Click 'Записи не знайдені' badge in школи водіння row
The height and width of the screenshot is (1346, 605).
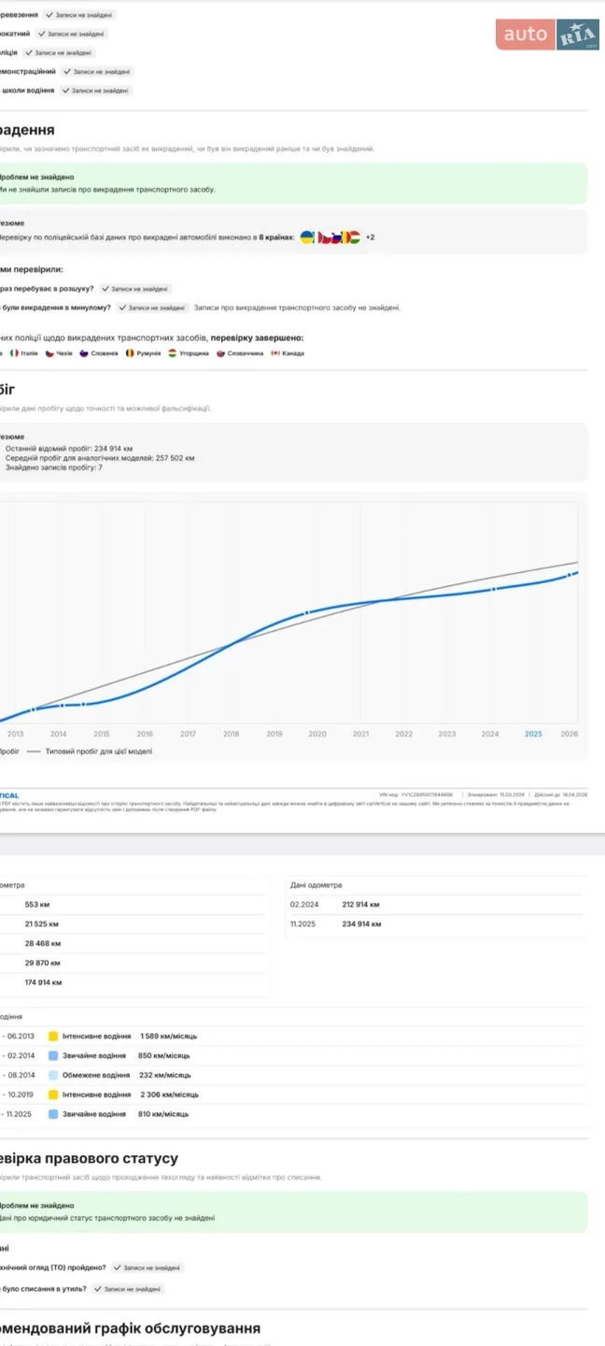pos(96,91)
